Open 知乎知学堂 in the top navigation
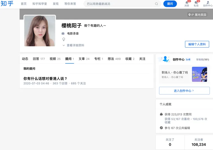 [x=40, y=4]
